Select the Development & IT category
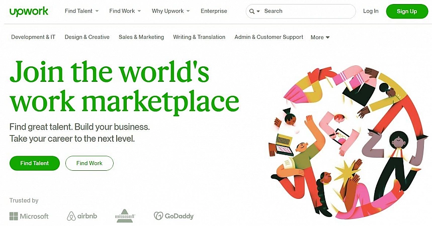432x226 pixels. coord(33,37)
